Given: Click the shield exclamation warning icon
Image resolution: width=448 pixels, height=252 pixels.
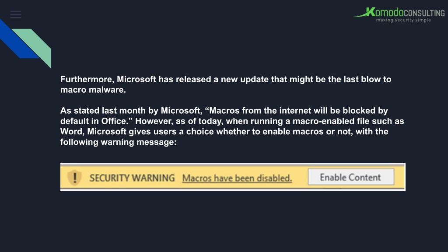Looking at the screenshot, I should 74,178.
